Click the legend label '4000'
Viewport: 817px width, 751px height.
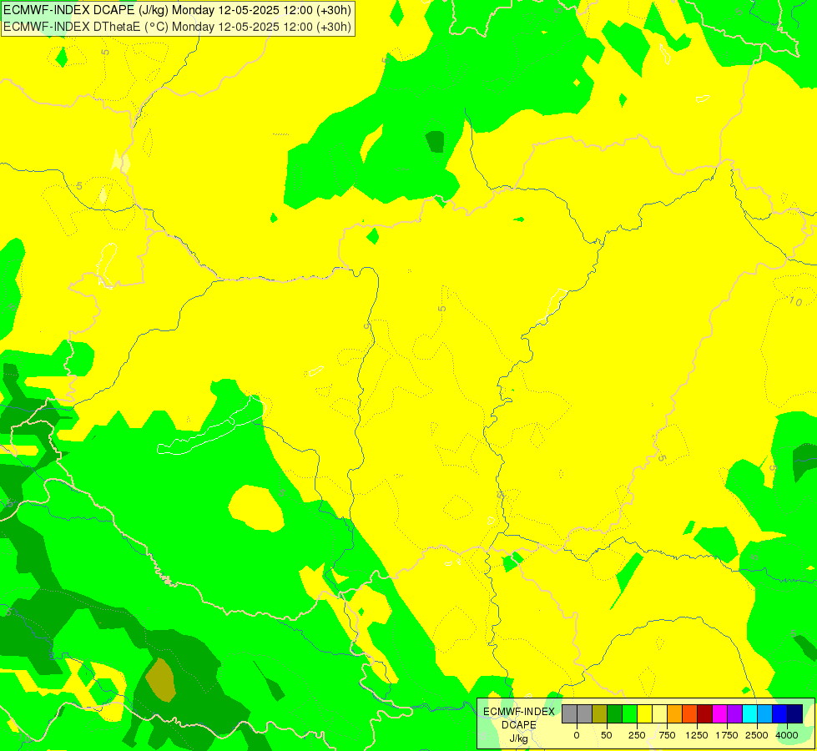coord(787,735)
